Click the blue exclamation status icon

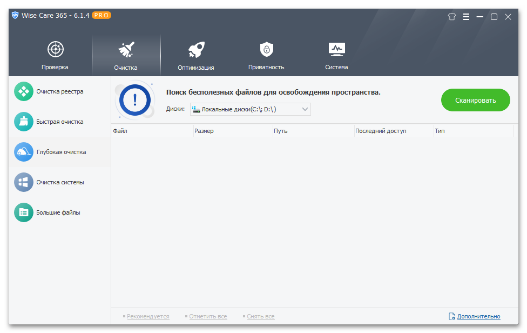click(x=135, y=100)
